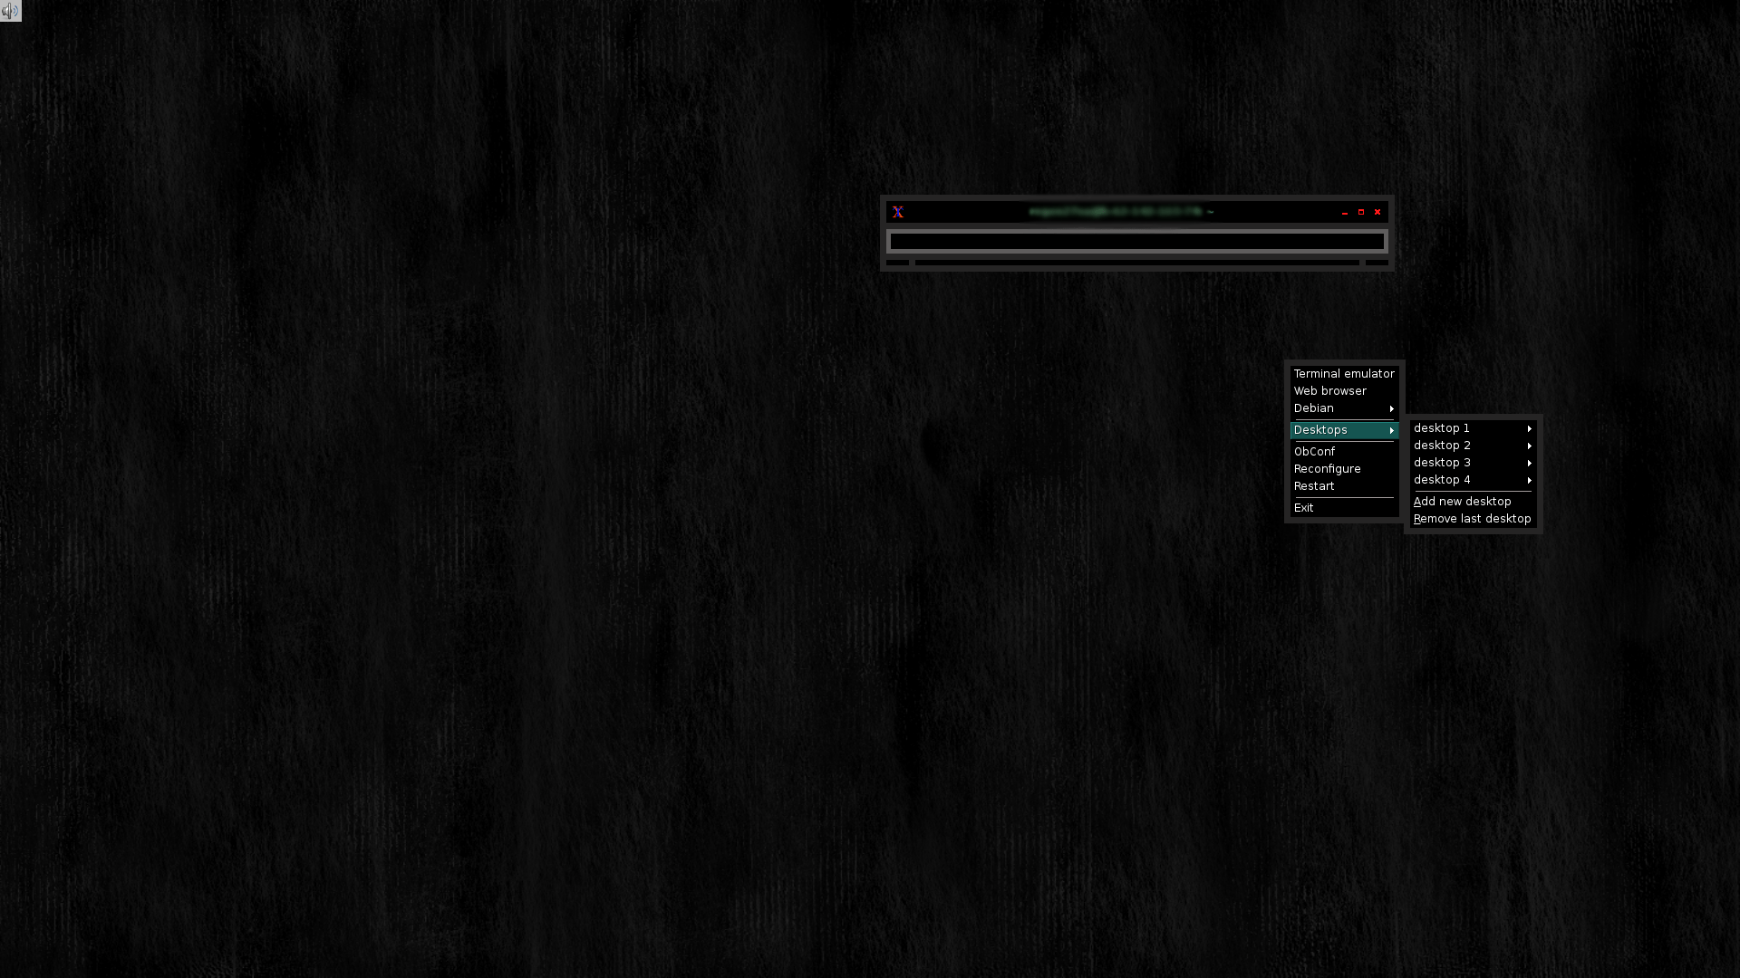Select Exit in the menu
The height and width of the screenshot is (978, 1740).
point(1344,508)
